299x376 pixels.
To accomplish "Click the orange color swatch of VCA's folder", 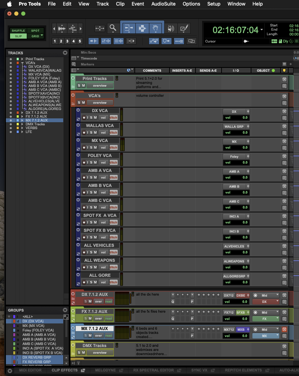I will [17, 63].
